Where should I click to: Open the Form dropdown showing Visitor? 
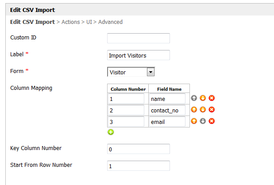pos(131,72)
